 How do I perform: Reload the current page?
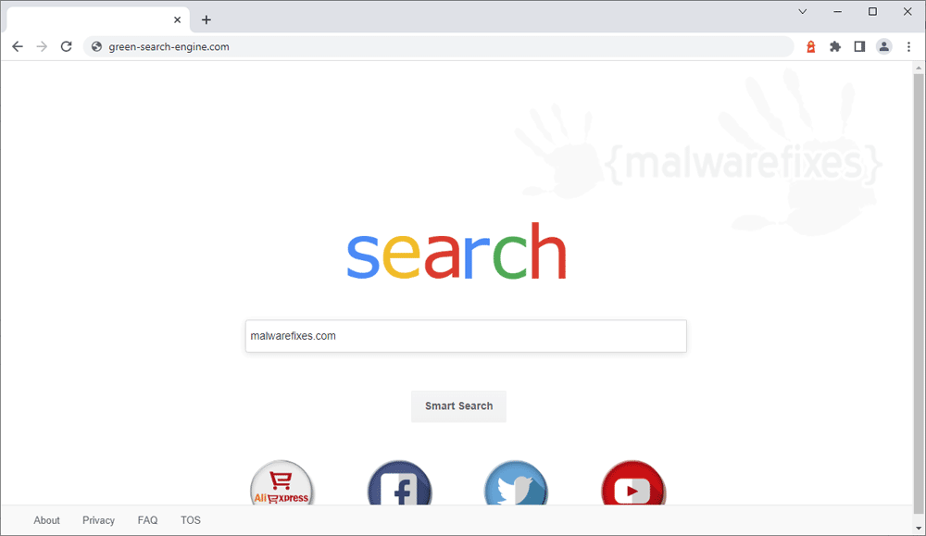click(x=66, y=46)
